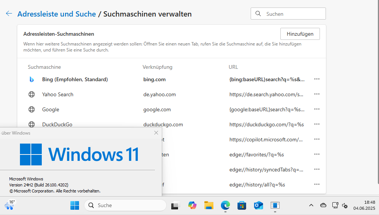Screen dimensions: 379x215
Task: Open the Adressleiste und Suche breadcrumb link
Action: tap(56, 14)
